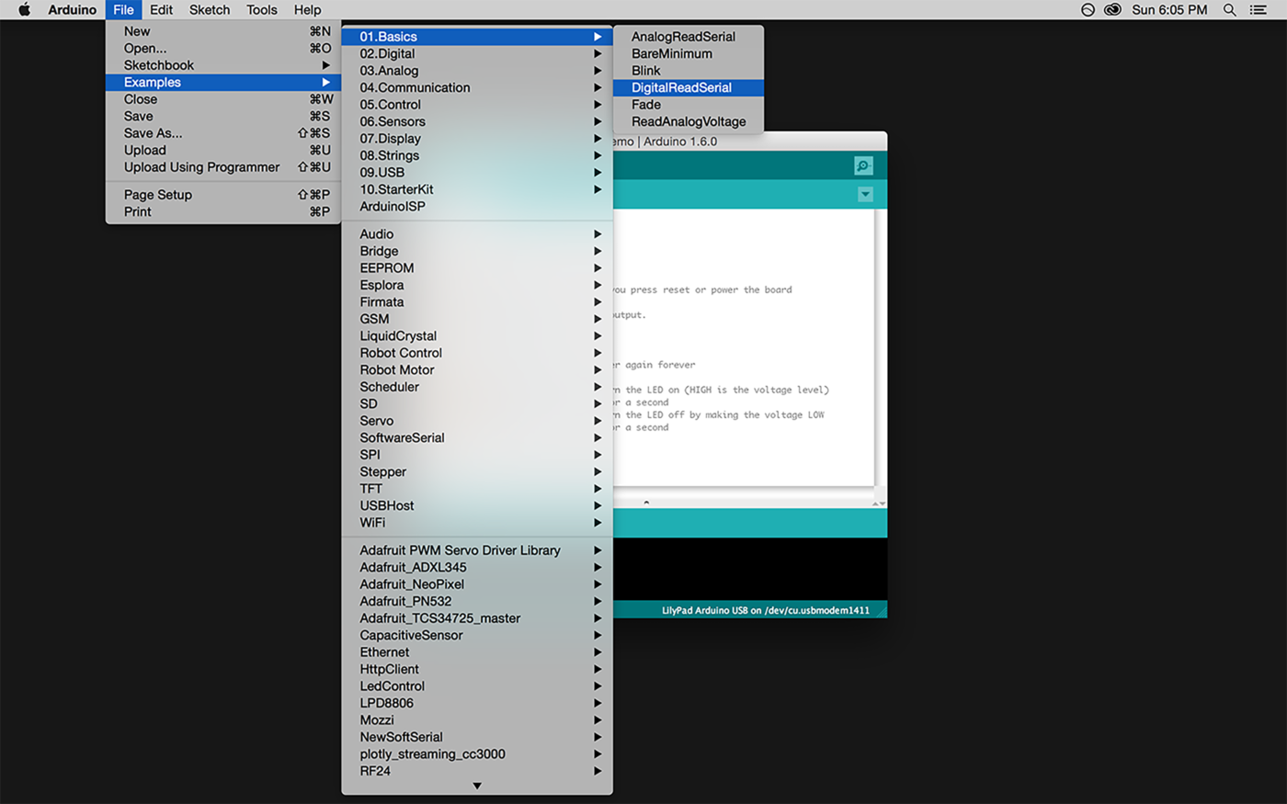Open the ReadAnalogVoltage example
The image size is (1287, 804).
(x=689, y=121)
